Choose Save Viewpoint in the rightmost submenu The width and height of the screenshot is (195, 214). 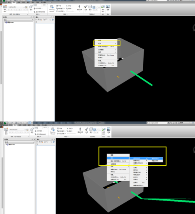155,158
